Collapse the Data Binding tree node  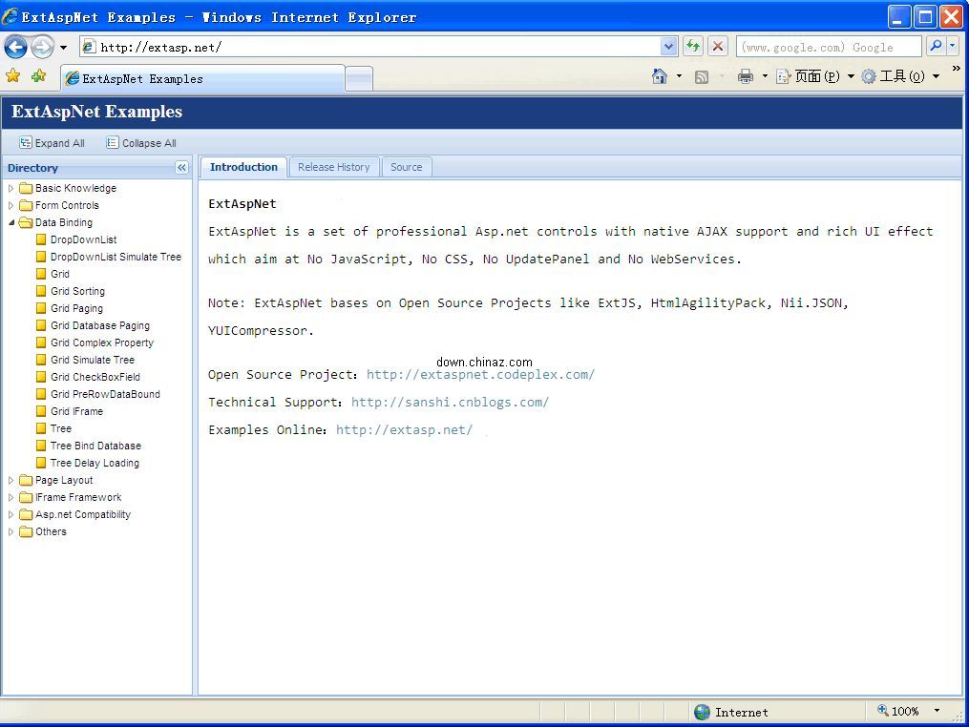(x=11, y=222)
